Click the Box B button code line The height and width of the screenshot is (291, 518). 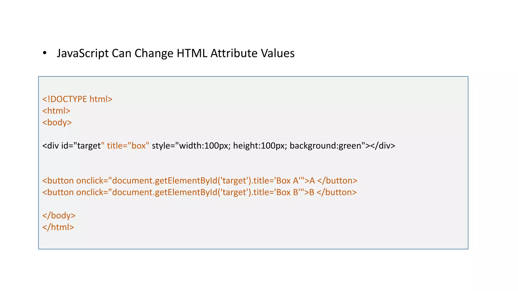click(200, 192)
